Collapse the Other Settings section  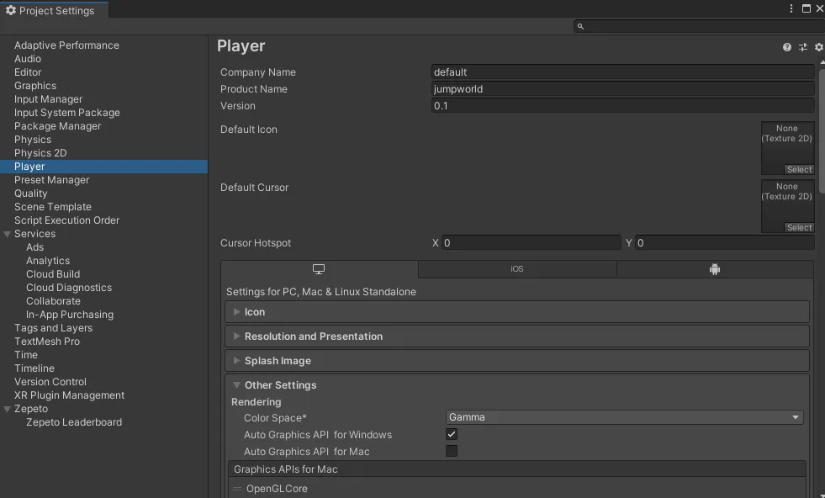point(517,385)
